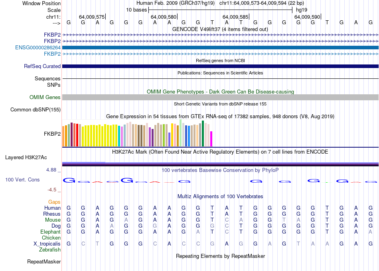Screen dimensions: 379x271
Task: Click the tall light green GTEx bar
Action: pyautogui.click(x=181, y=133)
